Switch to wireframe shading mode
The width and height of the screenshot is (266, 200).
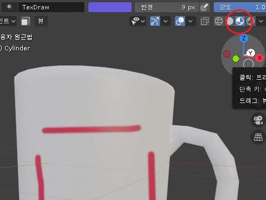pos(219,21)
